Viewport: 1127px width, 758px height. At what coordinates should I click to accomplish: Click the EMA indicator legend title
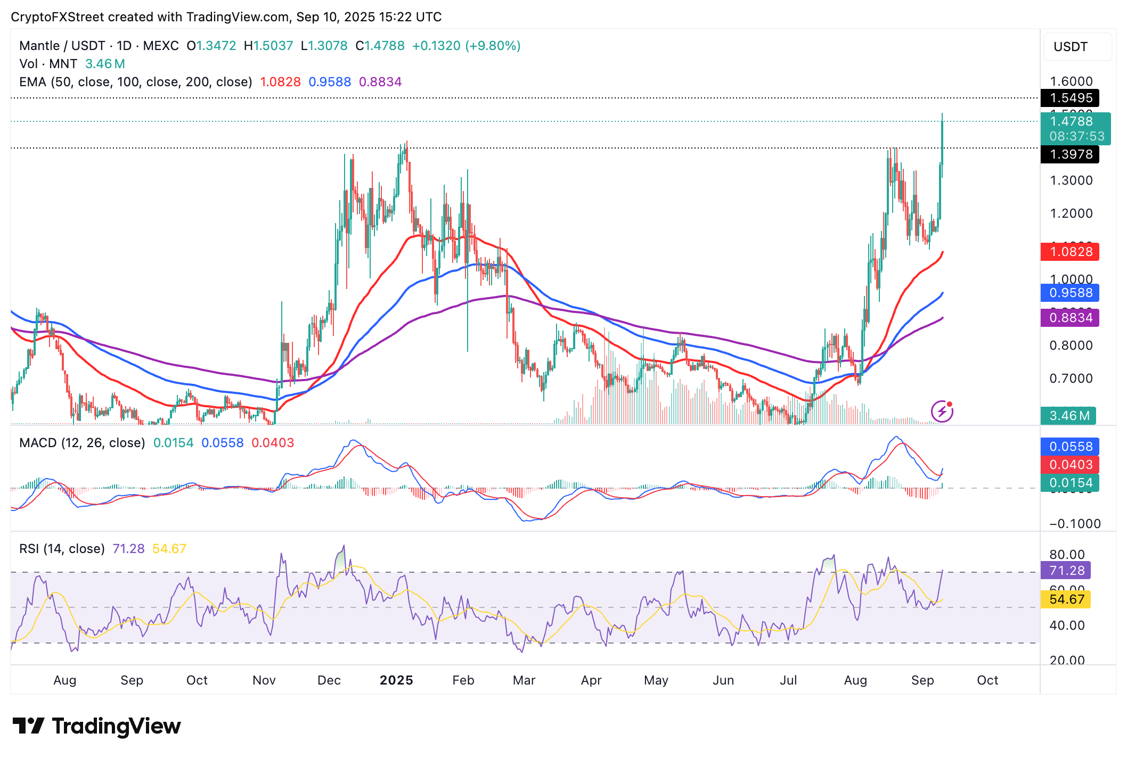(x=135, y=82)
